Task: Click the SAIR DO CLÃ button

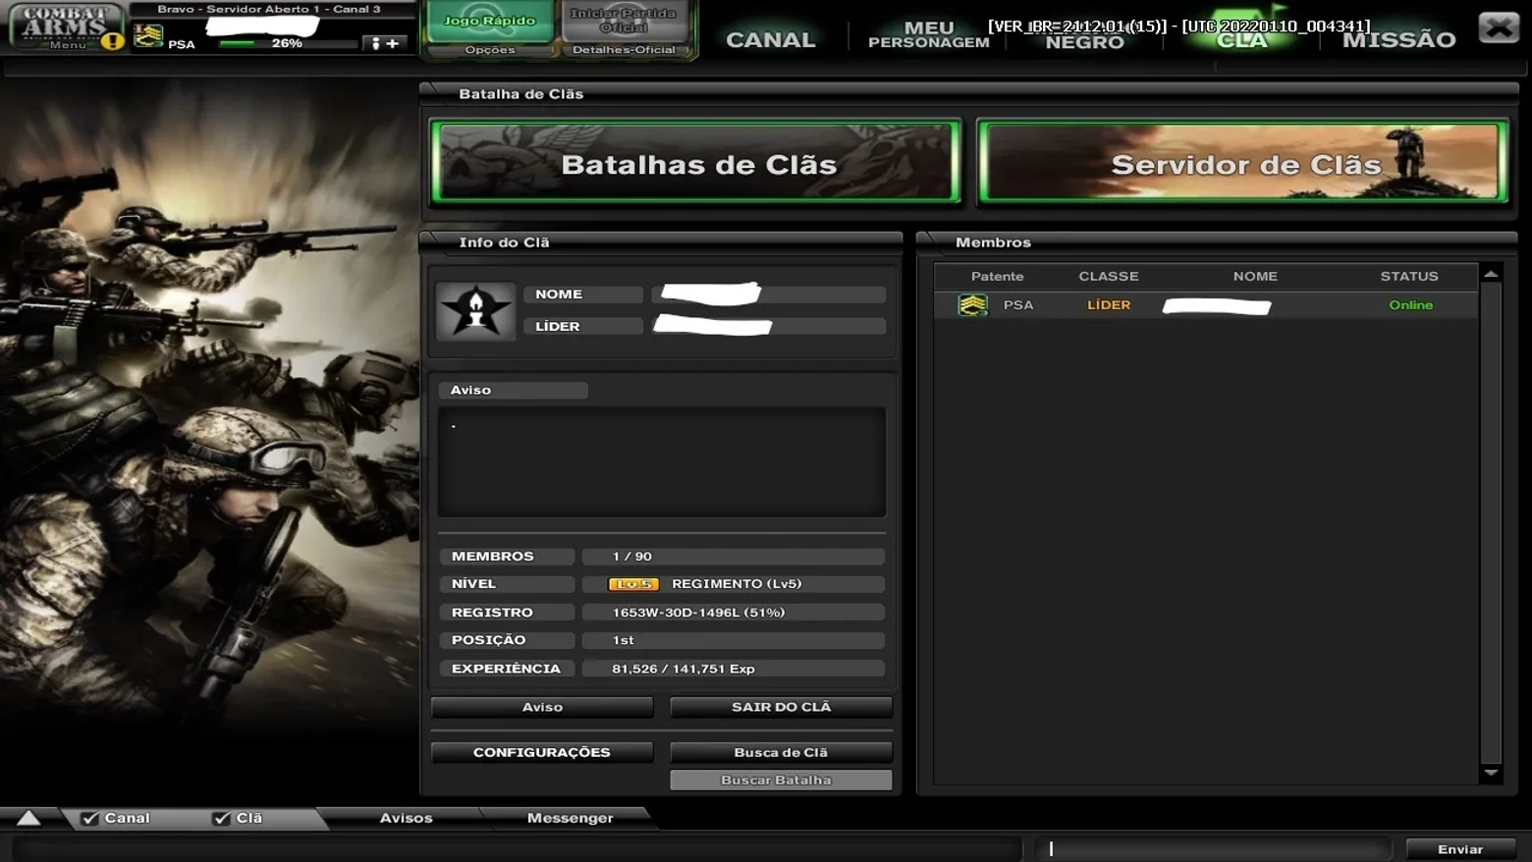Action: [x=781, y=707]
